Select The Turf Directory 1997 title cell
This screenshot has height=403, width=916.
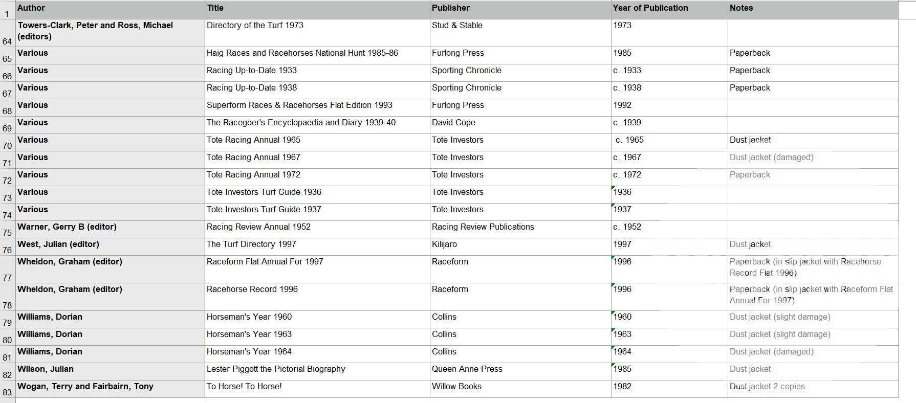click(318, 247)
